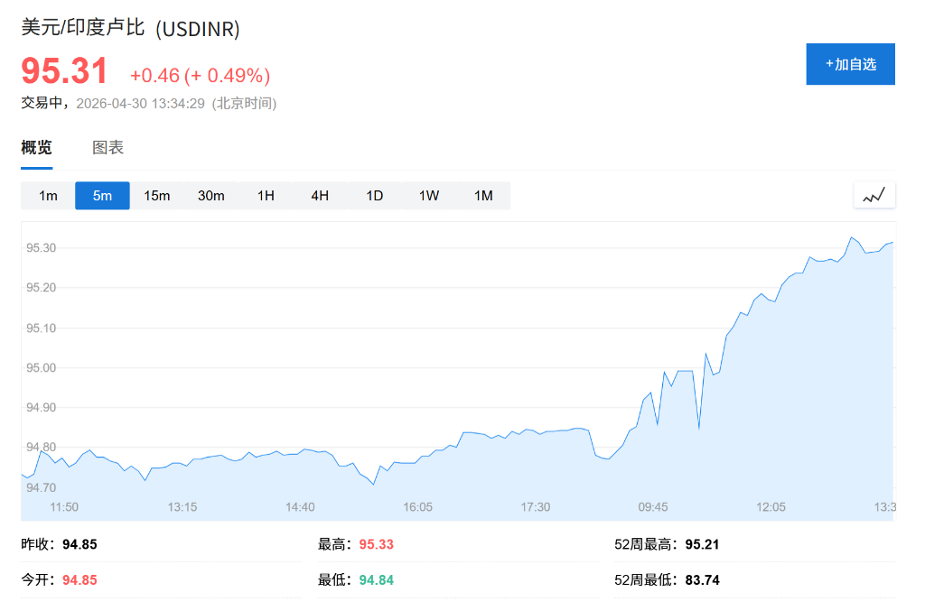Toggle the active 5m interval
Viewport: 925px width, 611px height.
point(102,195)
